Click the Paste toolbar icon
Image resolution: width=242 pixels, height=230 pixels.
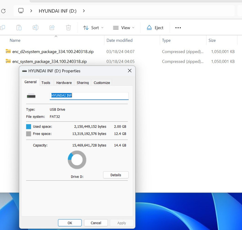(x=19, y=28)
